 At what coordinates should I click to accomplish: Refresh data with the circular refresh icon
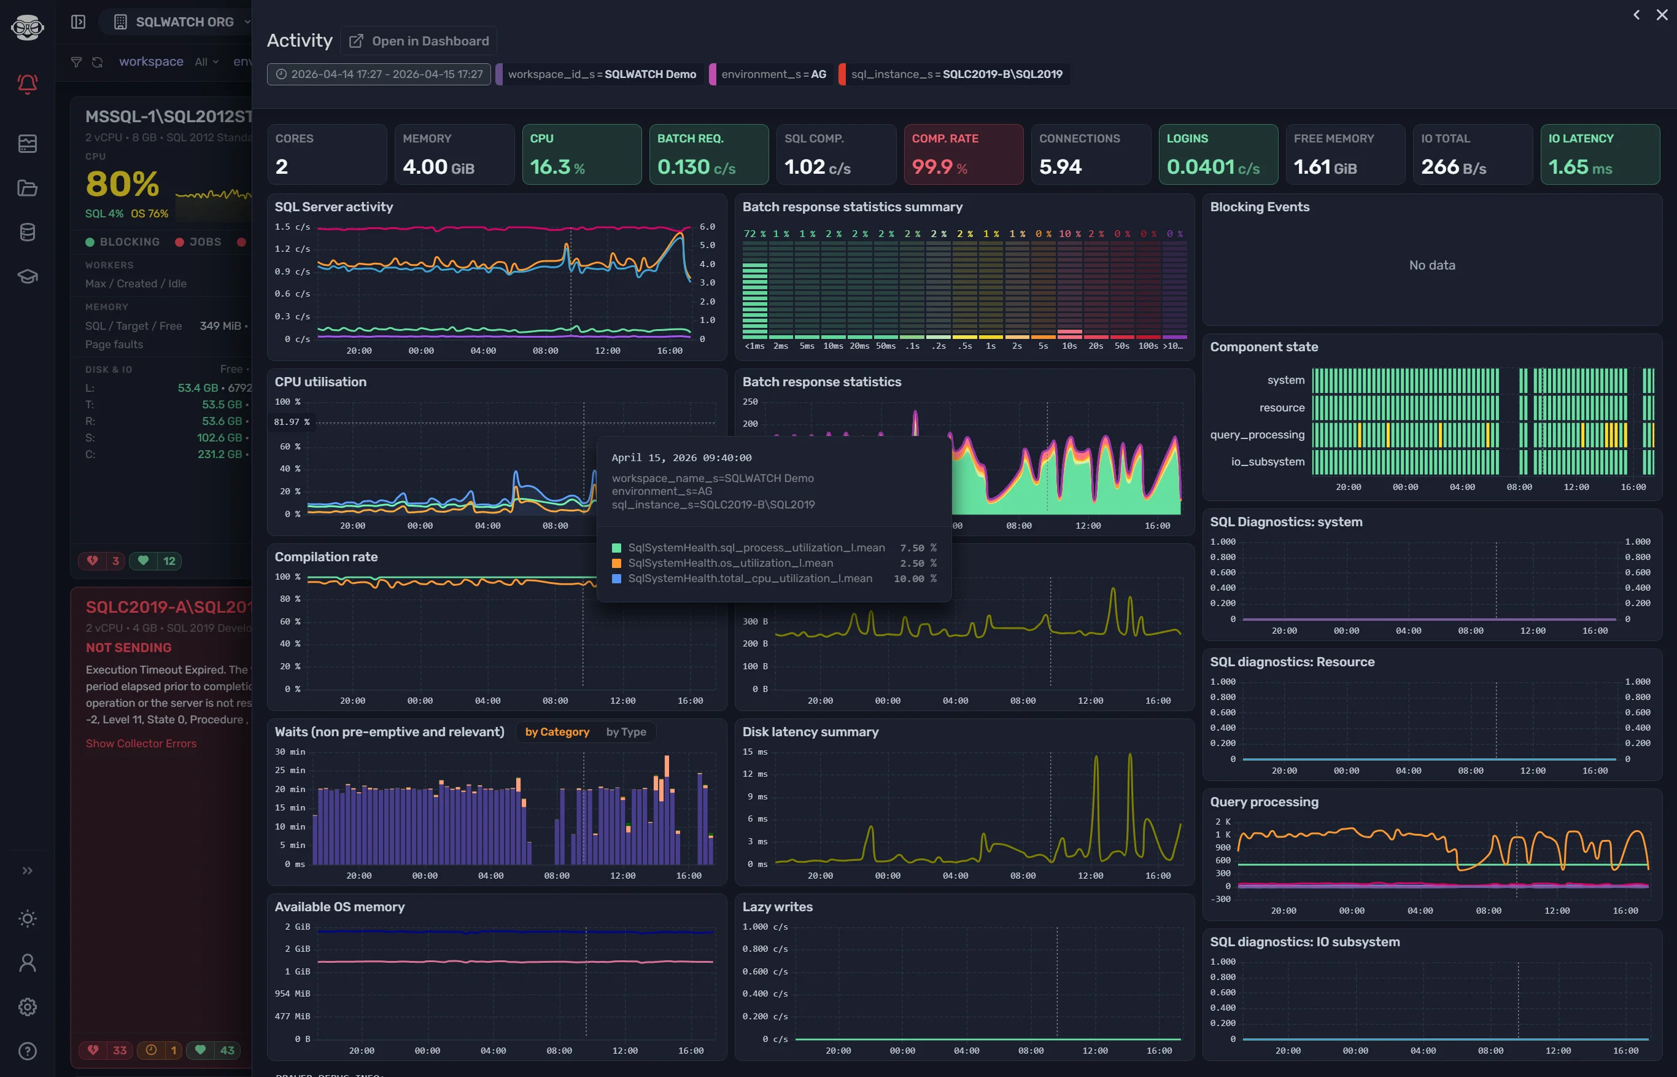coord(97,61)
